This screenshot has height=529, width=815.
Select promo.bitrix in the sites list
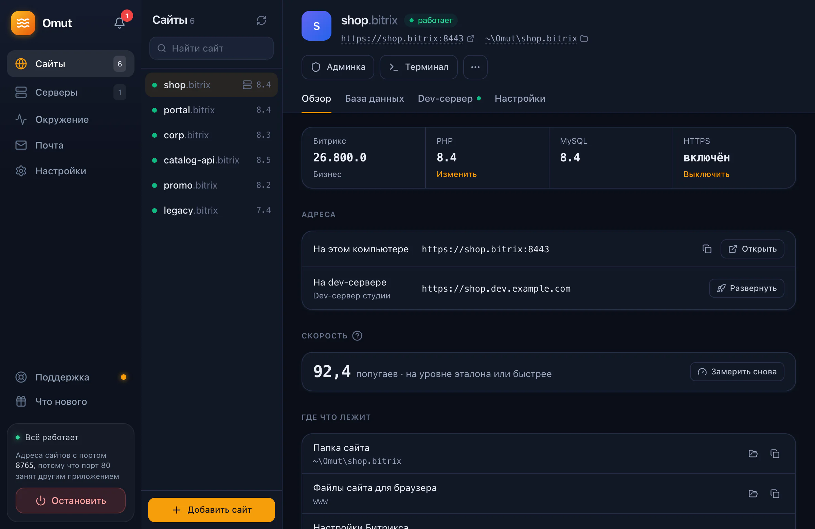[211, 185]
